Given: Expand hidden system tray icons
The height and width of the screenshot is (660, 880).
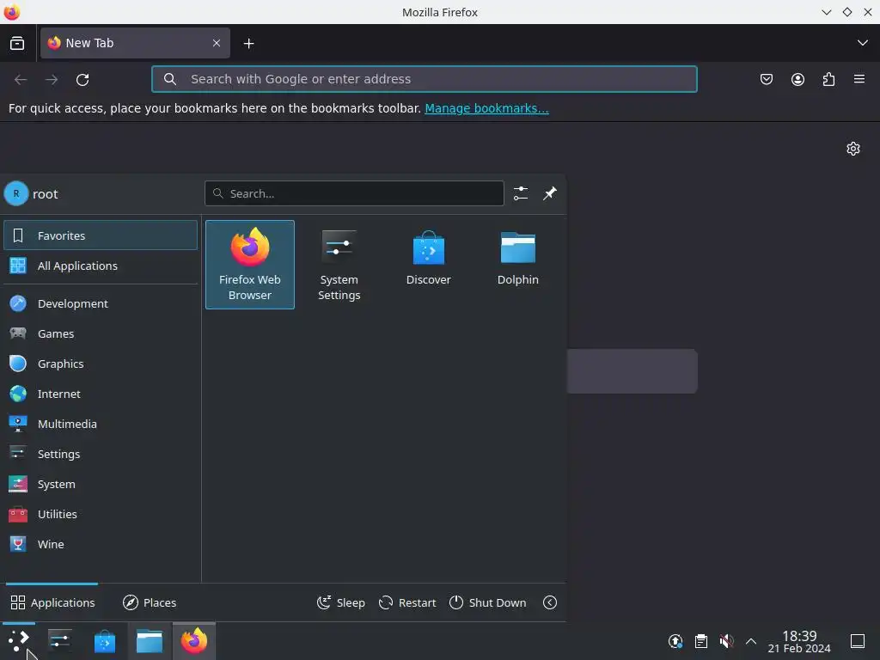Looking at the screenshot, I should tap(751, 640).
